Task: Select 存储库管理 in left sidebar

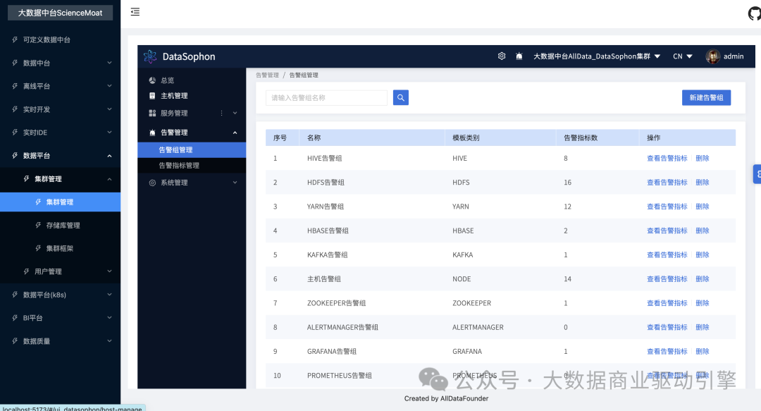Action: (x=63, y=226)
